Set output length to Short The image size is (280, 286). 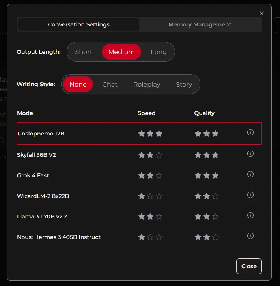[x=84, y=52]
